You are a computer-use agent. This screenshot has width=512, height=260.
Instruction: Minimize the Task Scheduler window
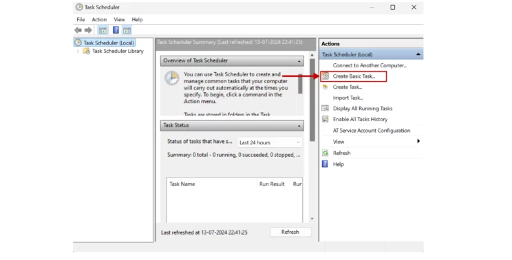[372, 7]
